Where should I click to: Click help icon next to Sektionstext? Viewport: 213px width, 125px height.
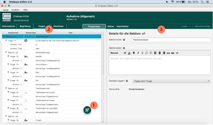point(124,48)
